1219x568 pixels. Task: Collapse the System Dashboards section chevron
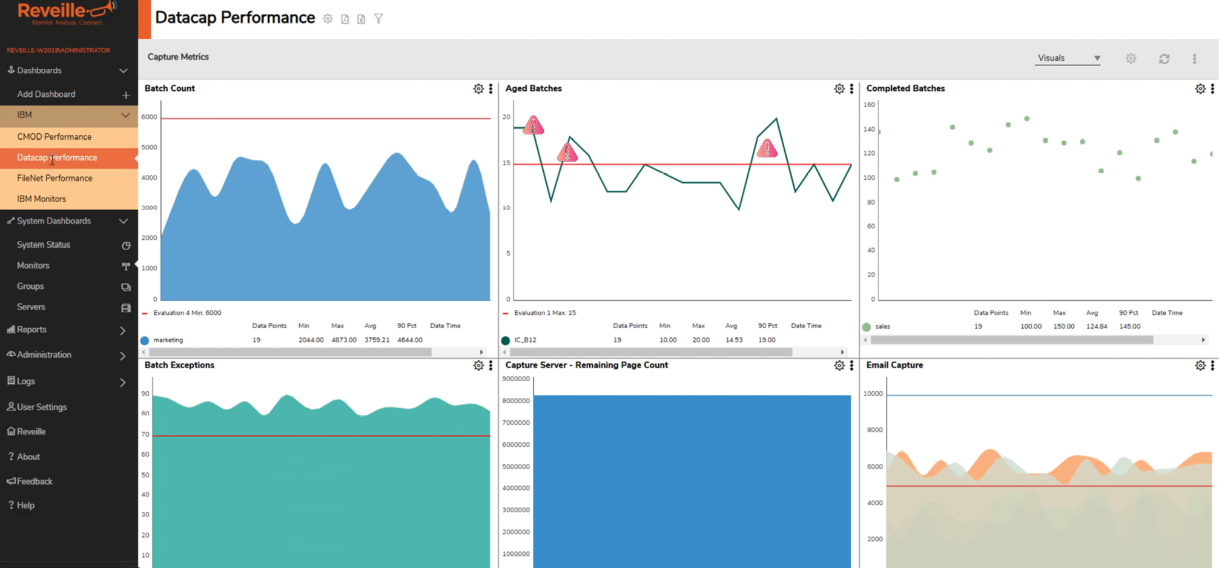[124, 221]
